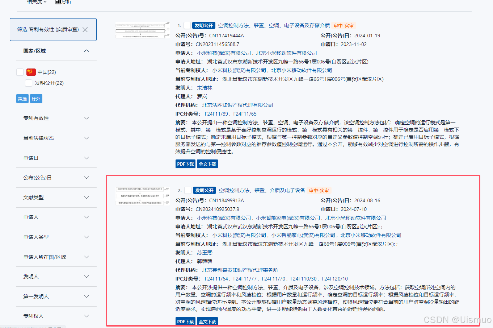Open IPC class F24F120/10
This screenshot has height=328, width=493.
[335, 279]
